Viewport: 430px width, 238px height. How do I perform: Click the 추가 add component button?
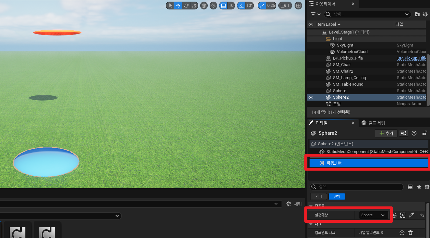pos(386,133)
